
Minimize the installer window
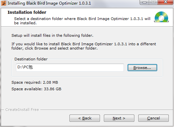pos(144,2)
